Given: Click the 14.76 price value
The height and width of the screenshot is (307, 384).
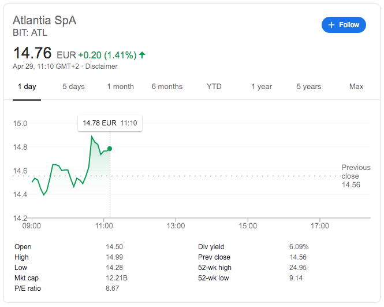Looking at the screenshot, I should 32,53.
